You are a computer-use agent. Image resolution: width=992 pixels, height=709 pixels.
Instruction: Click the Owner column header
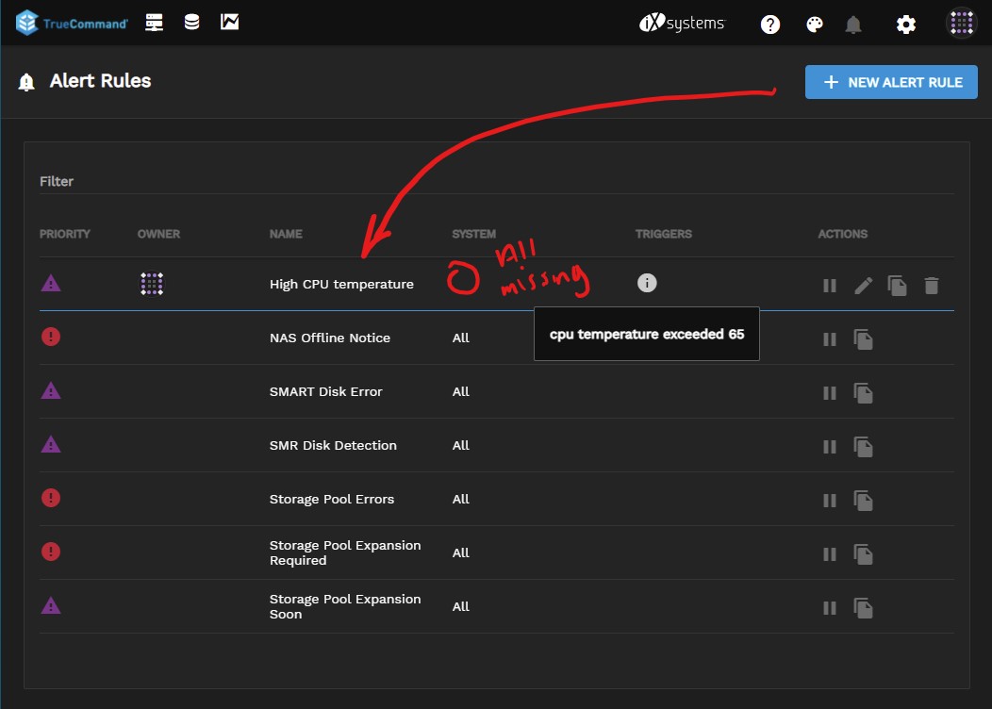(x=158, y=234)
